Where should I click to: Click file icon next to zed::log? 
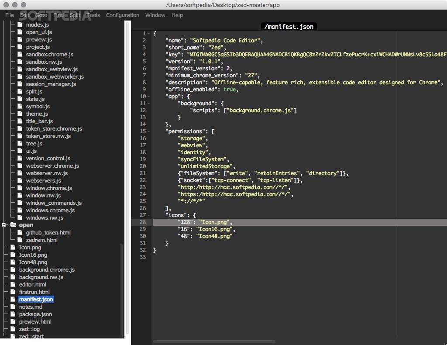tap(13, 329)
